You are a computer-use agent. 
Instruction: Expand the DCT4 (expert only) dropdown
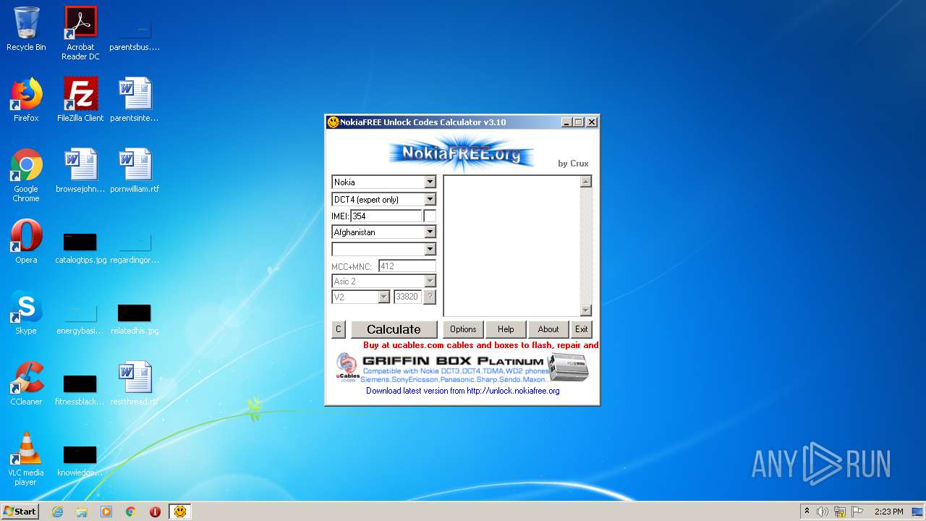(430, 199)
